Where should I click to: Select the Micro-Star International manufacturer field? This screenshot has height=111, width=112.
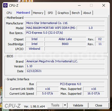[65, 23]
